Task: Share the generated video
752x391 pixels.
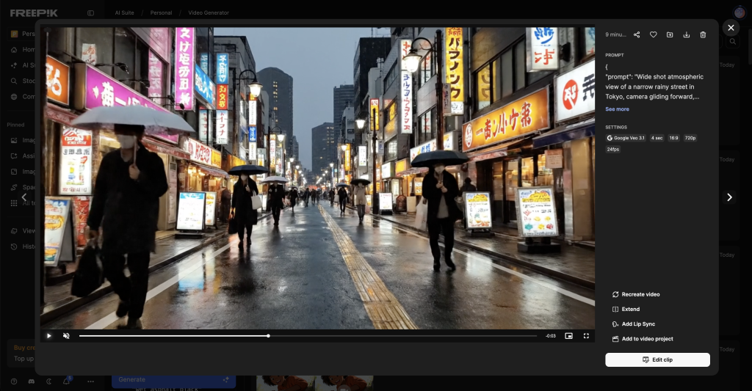Action: [x=637, y=34]
